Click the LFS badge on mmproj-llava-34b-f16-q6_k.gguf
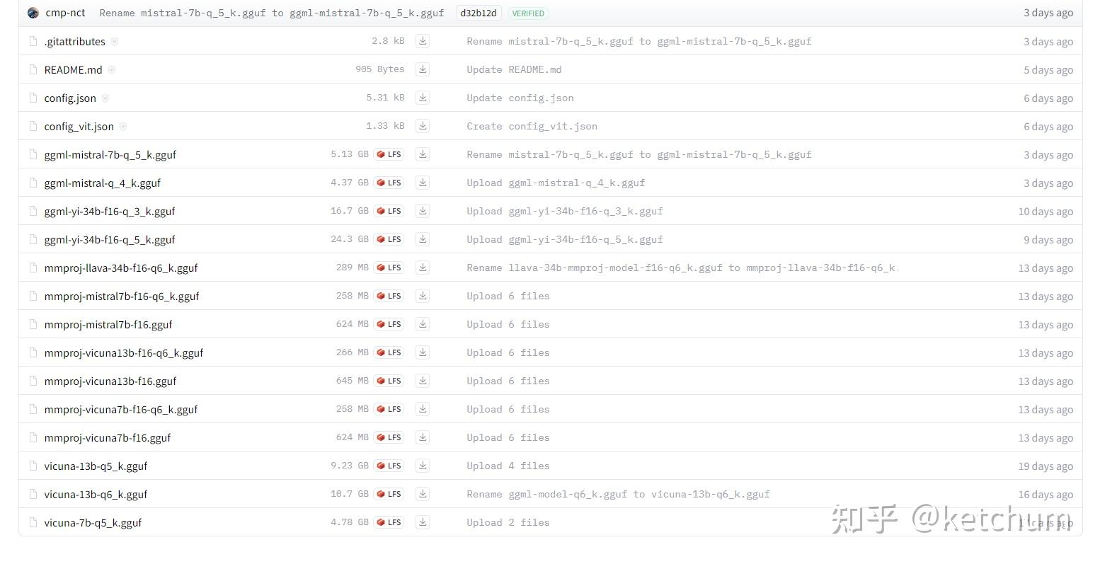The width and height of the screenshot is (1100, 564). coord(389,267)
